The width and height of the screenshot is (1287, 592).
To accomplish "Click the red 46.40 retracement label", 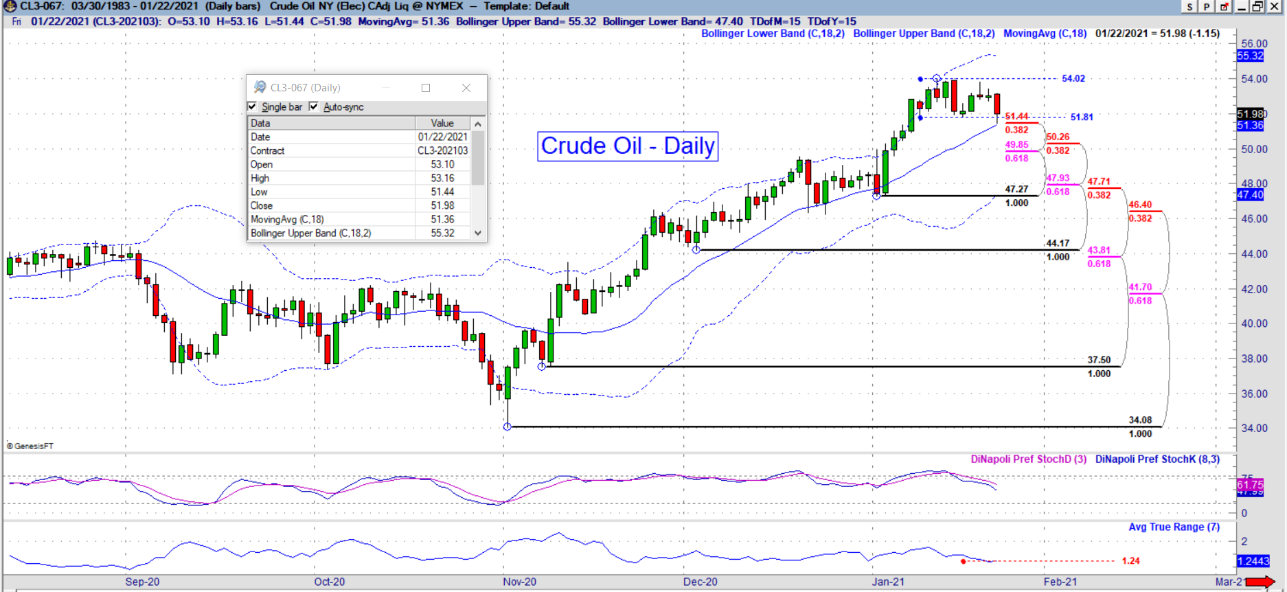I will (x=1139, y=205).
